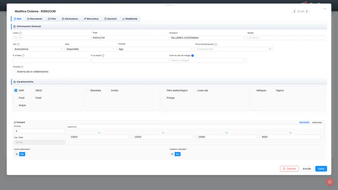
Task: Click the N. di telaio input field
Action: pyautogui.click(x=51, y=60)
